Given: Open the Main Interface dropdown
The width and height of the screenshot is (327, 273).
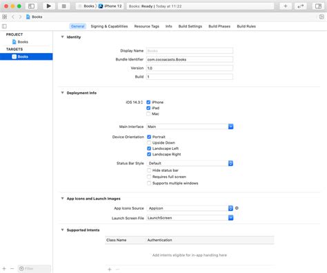Looking at the screenshot, I should coord(190,127).
